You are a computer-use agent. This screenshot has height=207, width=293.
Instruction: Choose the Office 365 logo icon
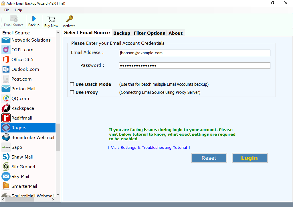[6, 60]
